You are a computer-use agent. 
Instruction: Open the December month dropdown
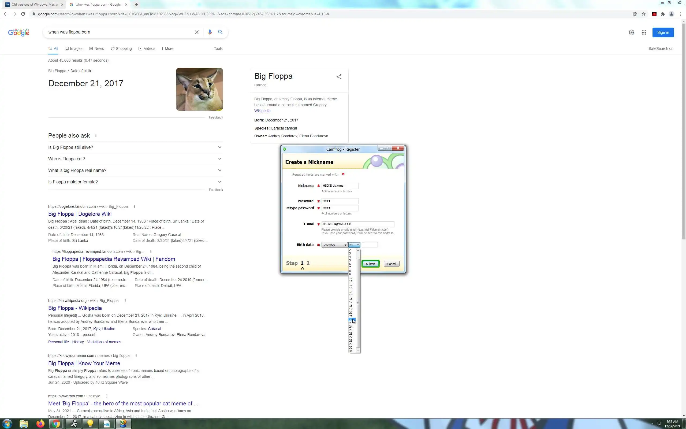click(x=334, y=245)
